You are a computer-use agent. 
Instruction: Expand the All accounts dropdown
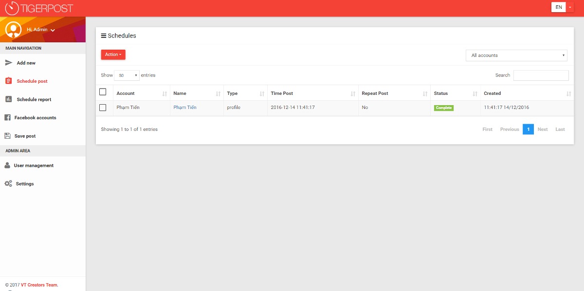tap(516, 55)
